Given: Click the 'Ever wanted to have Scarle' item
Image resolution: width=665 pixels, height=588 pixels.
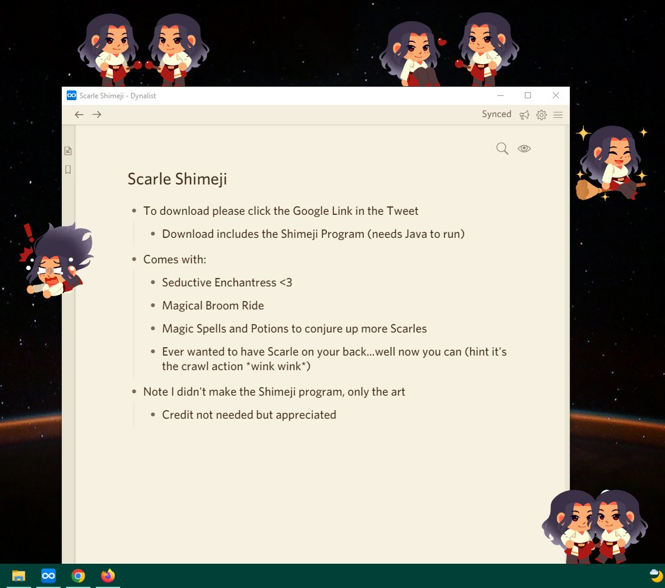Looking at the screenshot, I should coord(334,359).
